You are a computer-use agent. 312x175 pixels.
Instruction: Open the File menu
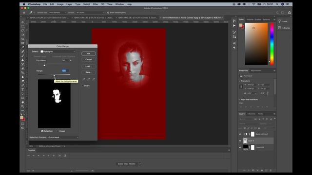(x=45, y=4)
